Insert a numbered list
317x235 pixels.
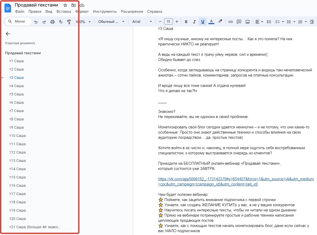pos(300,22)
